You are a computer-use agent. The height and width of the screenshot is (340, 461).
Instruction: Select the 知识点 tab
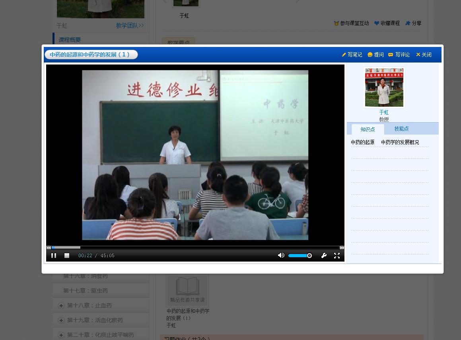[x=368, y=129]
